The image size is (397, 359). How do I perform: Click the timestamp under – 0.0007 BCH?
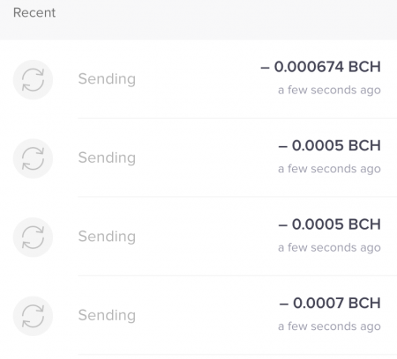329,326
